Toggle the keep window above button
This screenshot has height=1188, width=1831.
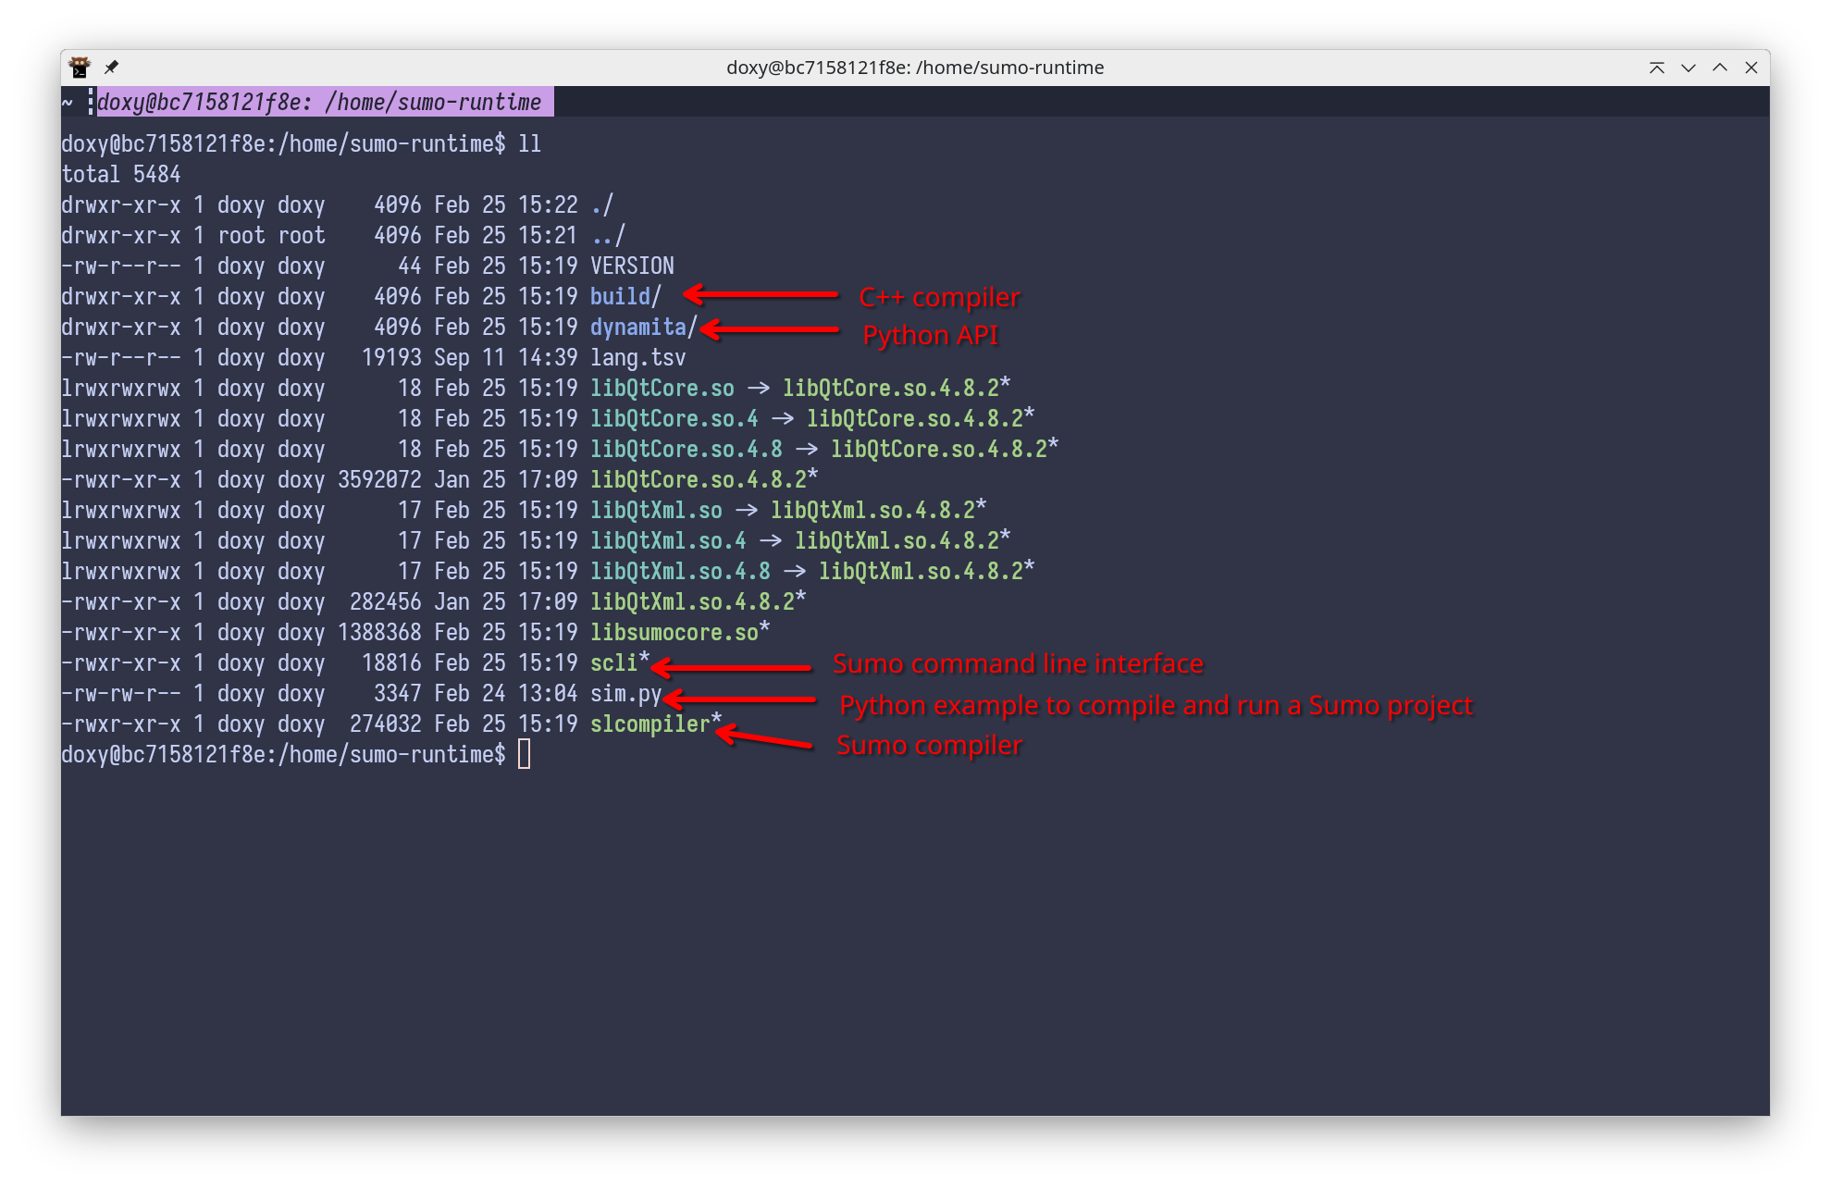coord(1656,68)
